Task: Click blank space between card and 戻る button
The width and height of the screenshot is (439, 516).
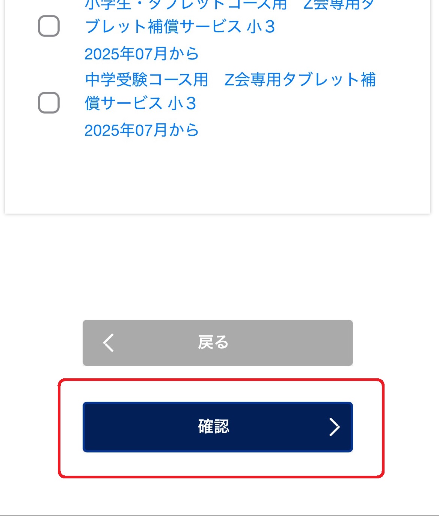Action: click(x=217, y=267)
